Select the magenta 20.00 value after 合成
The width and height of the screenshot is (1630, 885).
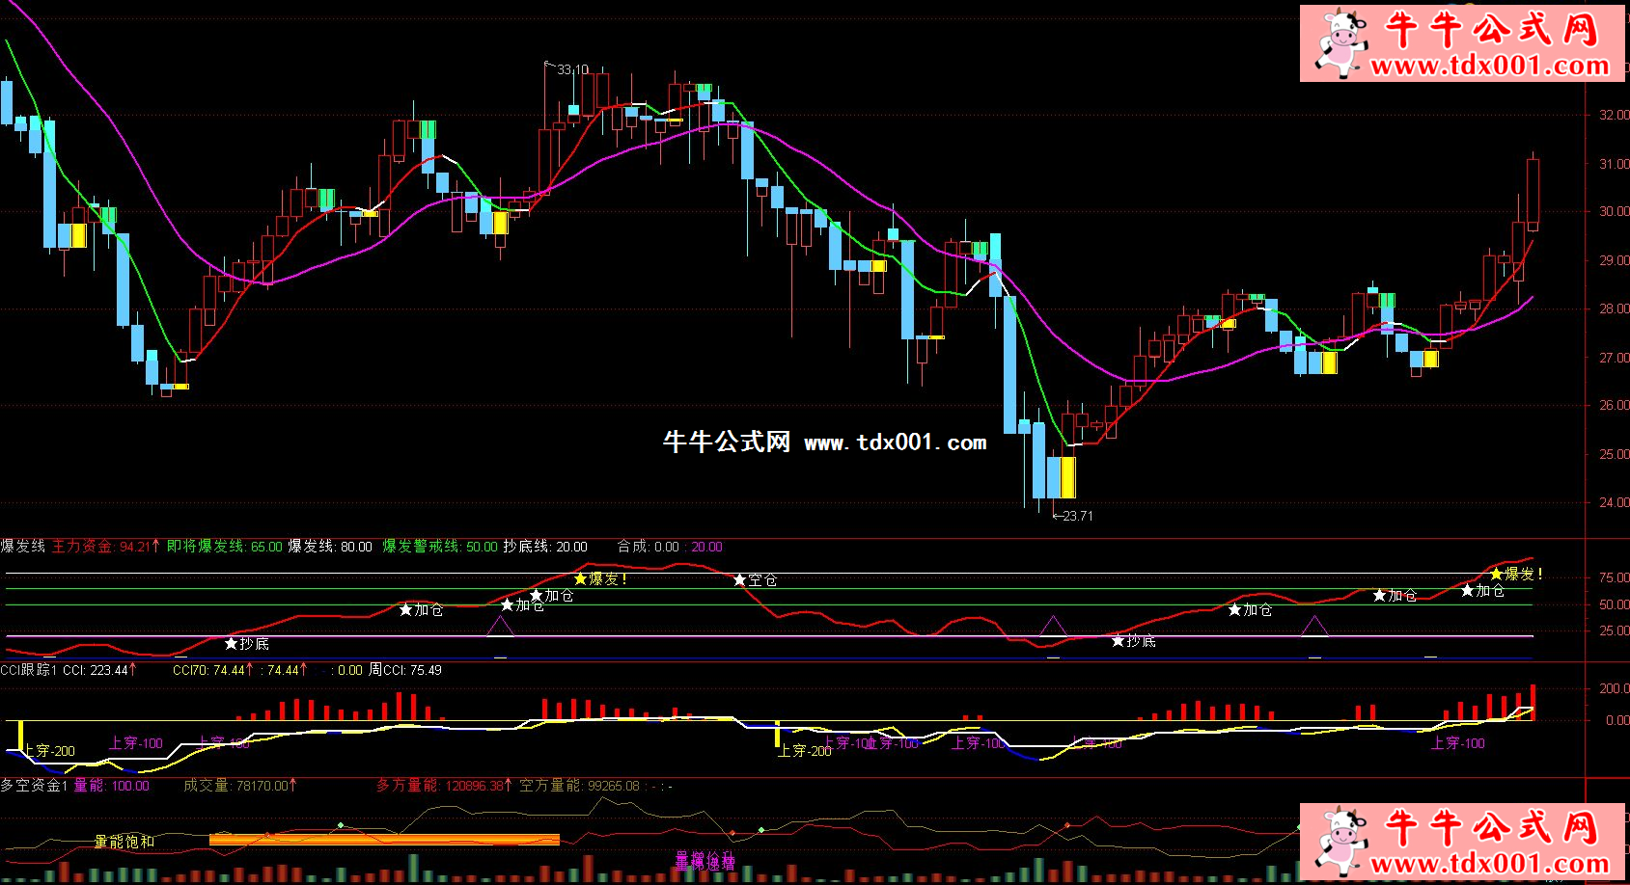click(x=706, y=547)
